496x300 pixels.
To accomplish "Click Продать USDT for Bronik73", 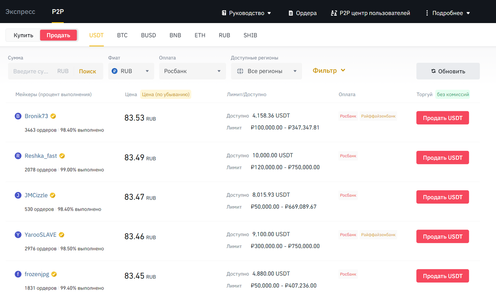I will (443, 118).
